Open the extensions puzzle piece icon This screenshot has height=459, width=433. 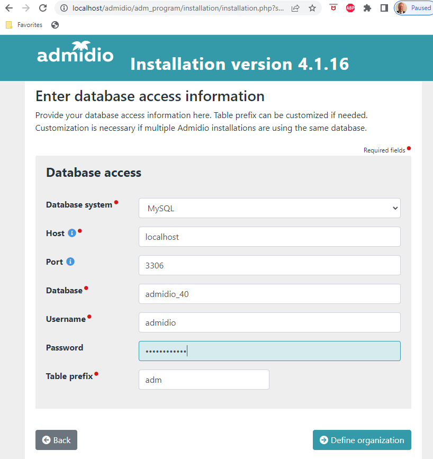click(367, 7)
